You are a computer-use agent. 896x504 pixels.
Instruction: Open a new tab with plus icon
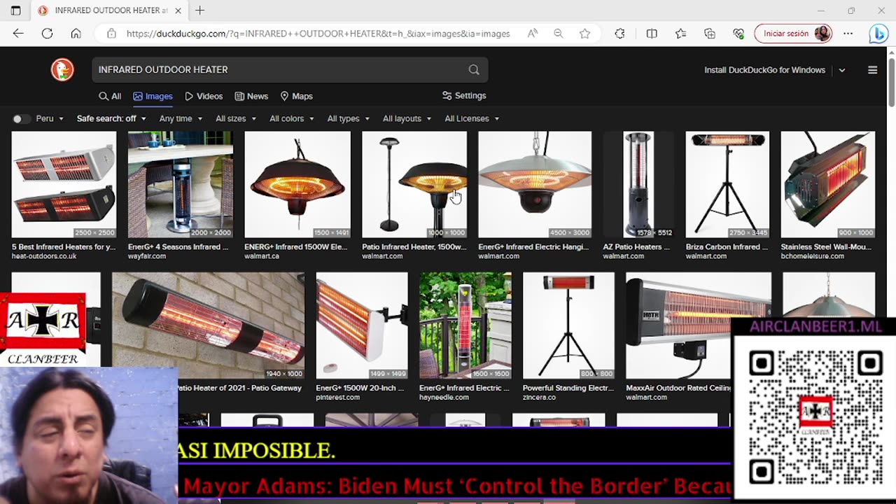(200, 10)
